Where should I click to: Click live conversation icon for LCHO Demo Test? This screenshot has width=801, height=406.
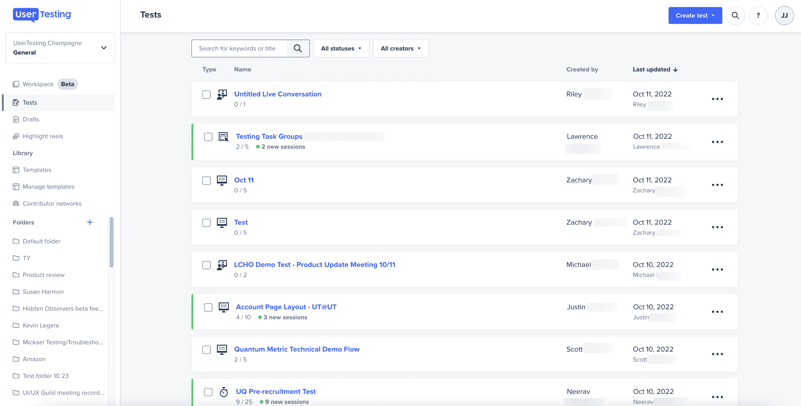(222, 265)
